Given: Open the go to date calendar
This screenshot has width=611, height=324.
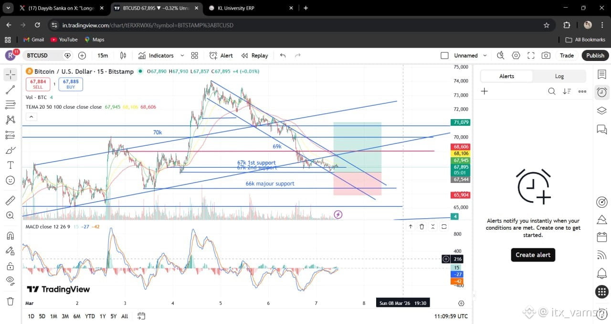Looking at the screenshot, I should [x=141, y=316].
